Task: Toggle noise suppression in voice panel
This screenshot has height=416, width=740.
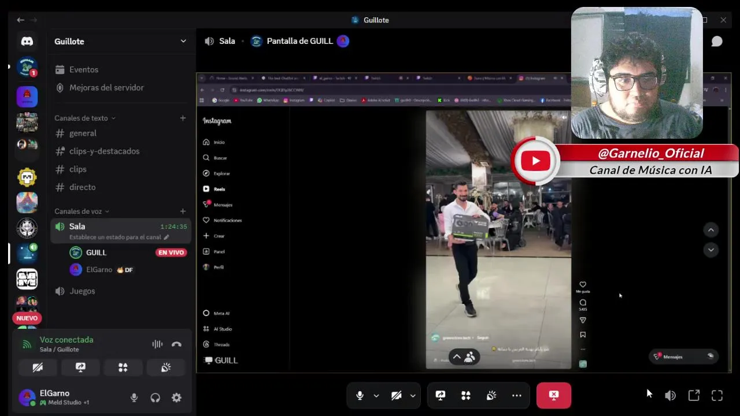Action: (x=157, y=344)
